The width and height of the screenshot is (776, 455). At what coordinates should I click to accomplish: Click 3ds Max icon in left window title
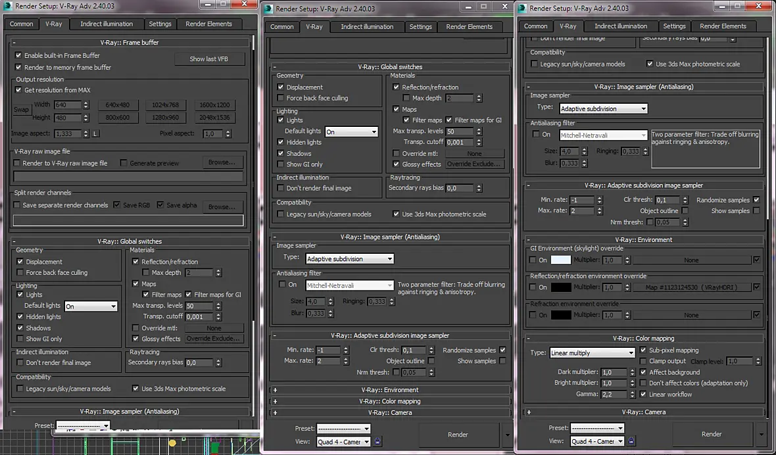pyautogui.click(x=8, y=7)
